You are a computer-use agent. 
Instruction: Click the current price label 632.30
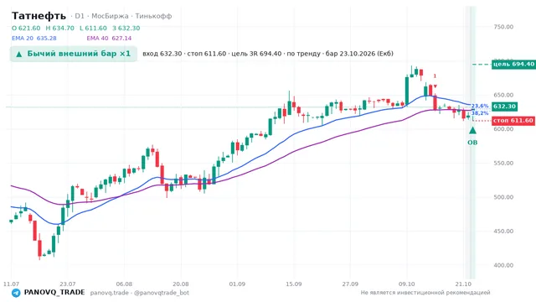504,107
